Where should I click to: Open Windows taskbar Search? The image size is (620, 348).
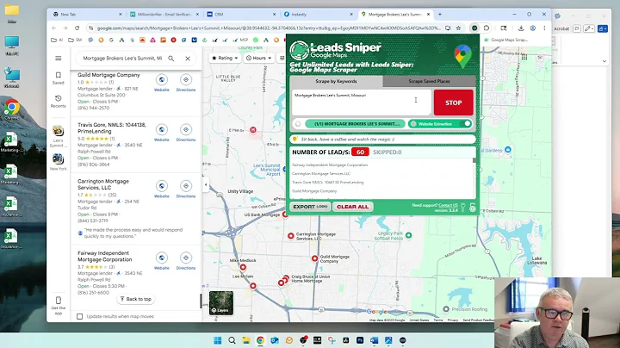pos(232,340)
